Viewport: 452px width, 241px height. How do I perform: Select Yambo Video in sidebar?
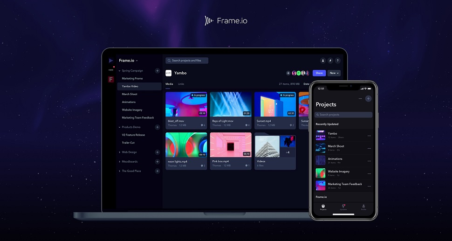tap(139, 87)
